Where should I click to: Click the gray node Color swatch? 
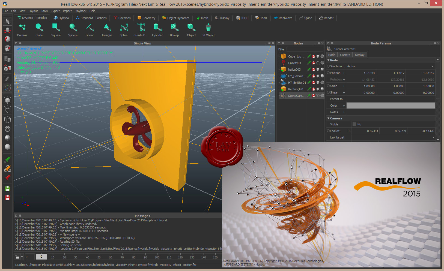coord(391,106)
